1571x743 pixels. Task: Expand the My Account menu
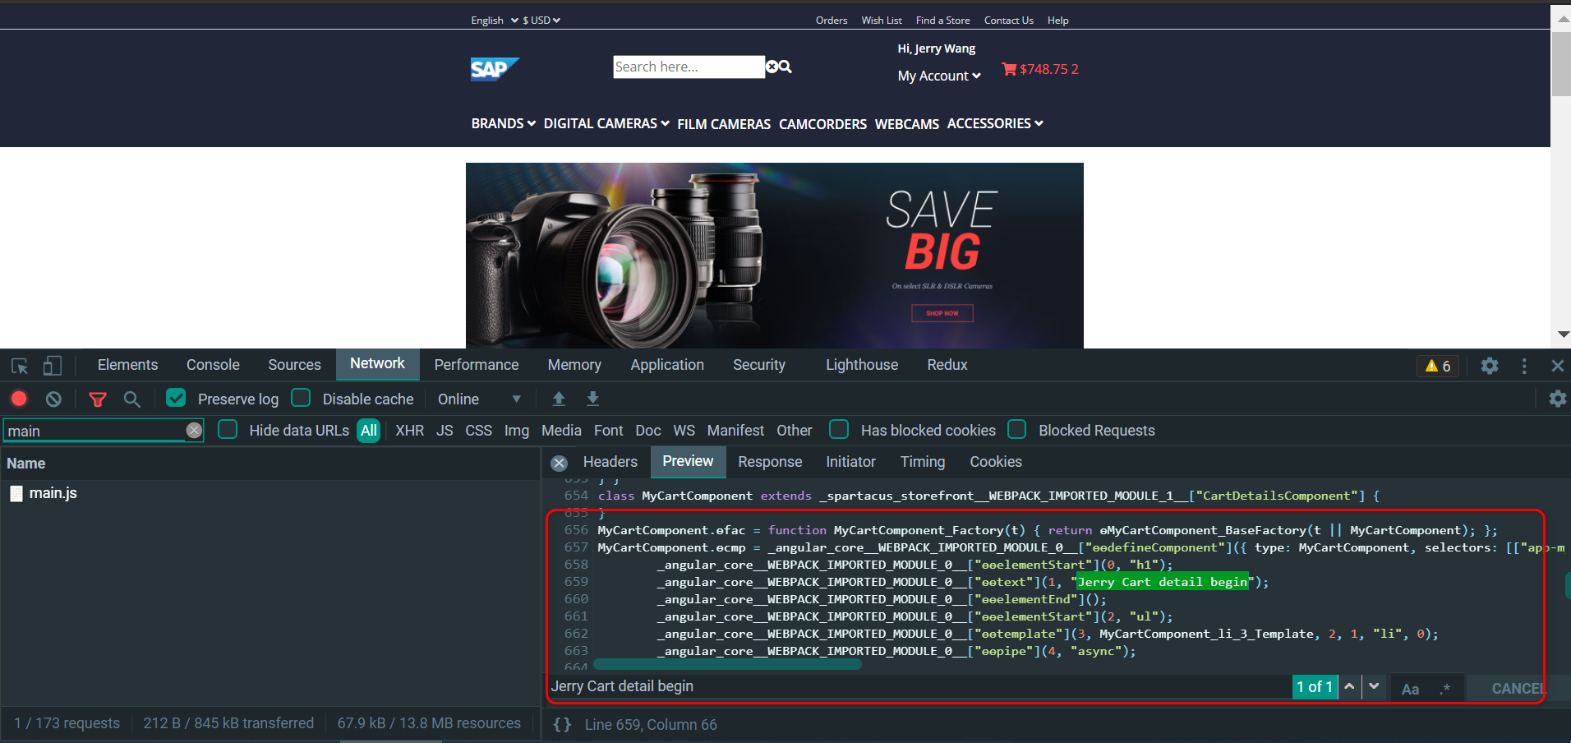pyautogui.click(x=939, y=76)
